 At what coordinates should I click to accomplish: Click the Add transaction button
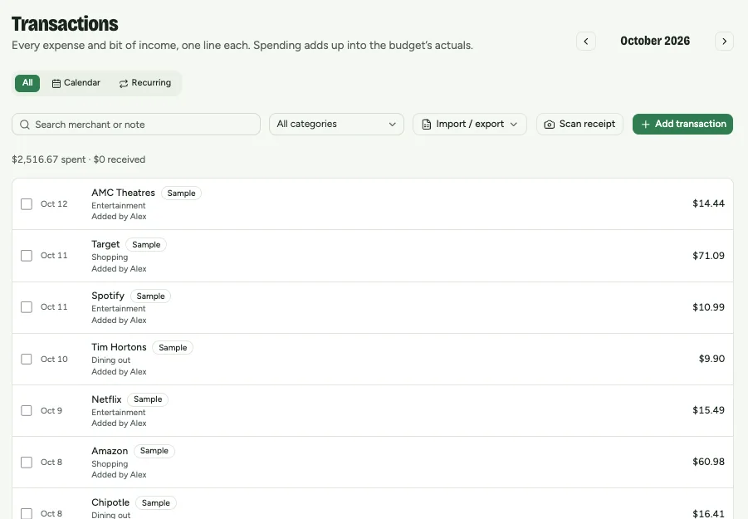682,124
